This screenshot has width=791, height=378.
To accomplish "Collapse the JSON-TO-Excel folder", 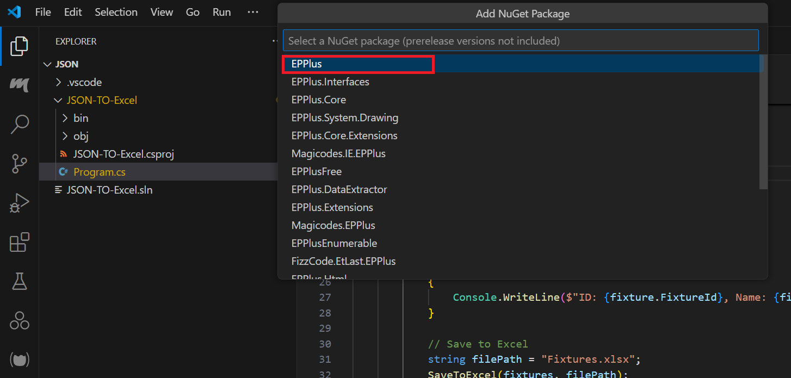I will coord(59,100).
